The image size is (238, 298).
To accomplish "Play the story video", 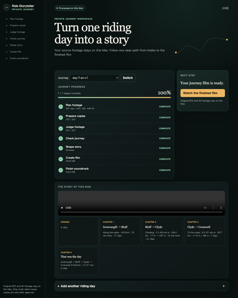I will click(62, 208).
